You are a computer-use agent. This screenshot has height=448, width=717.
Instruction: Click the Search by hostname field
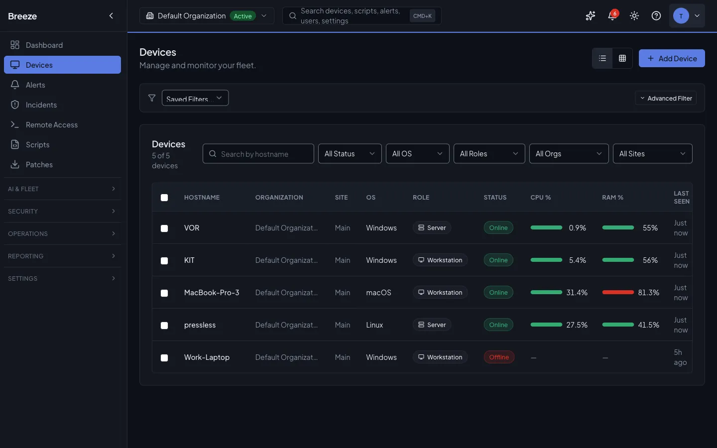(x=258, y=154)
